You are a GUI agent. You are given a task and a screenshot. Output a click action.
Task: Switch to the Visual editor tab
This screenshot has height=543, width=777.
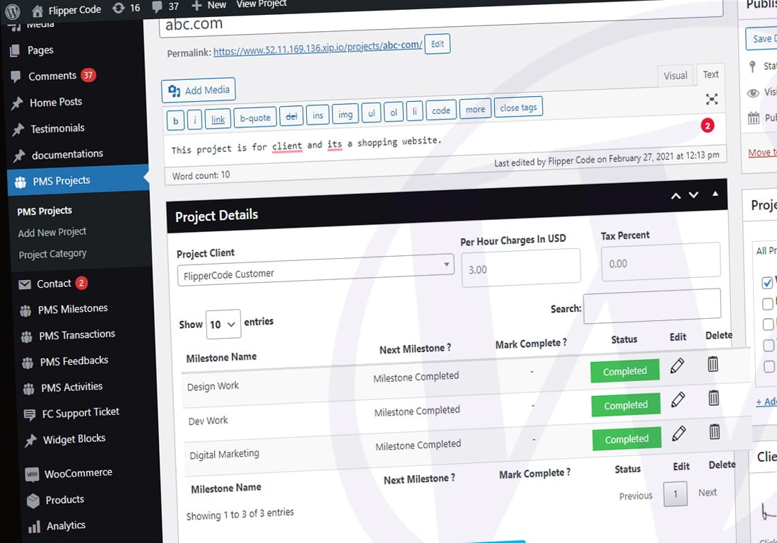tap(675, 76)
